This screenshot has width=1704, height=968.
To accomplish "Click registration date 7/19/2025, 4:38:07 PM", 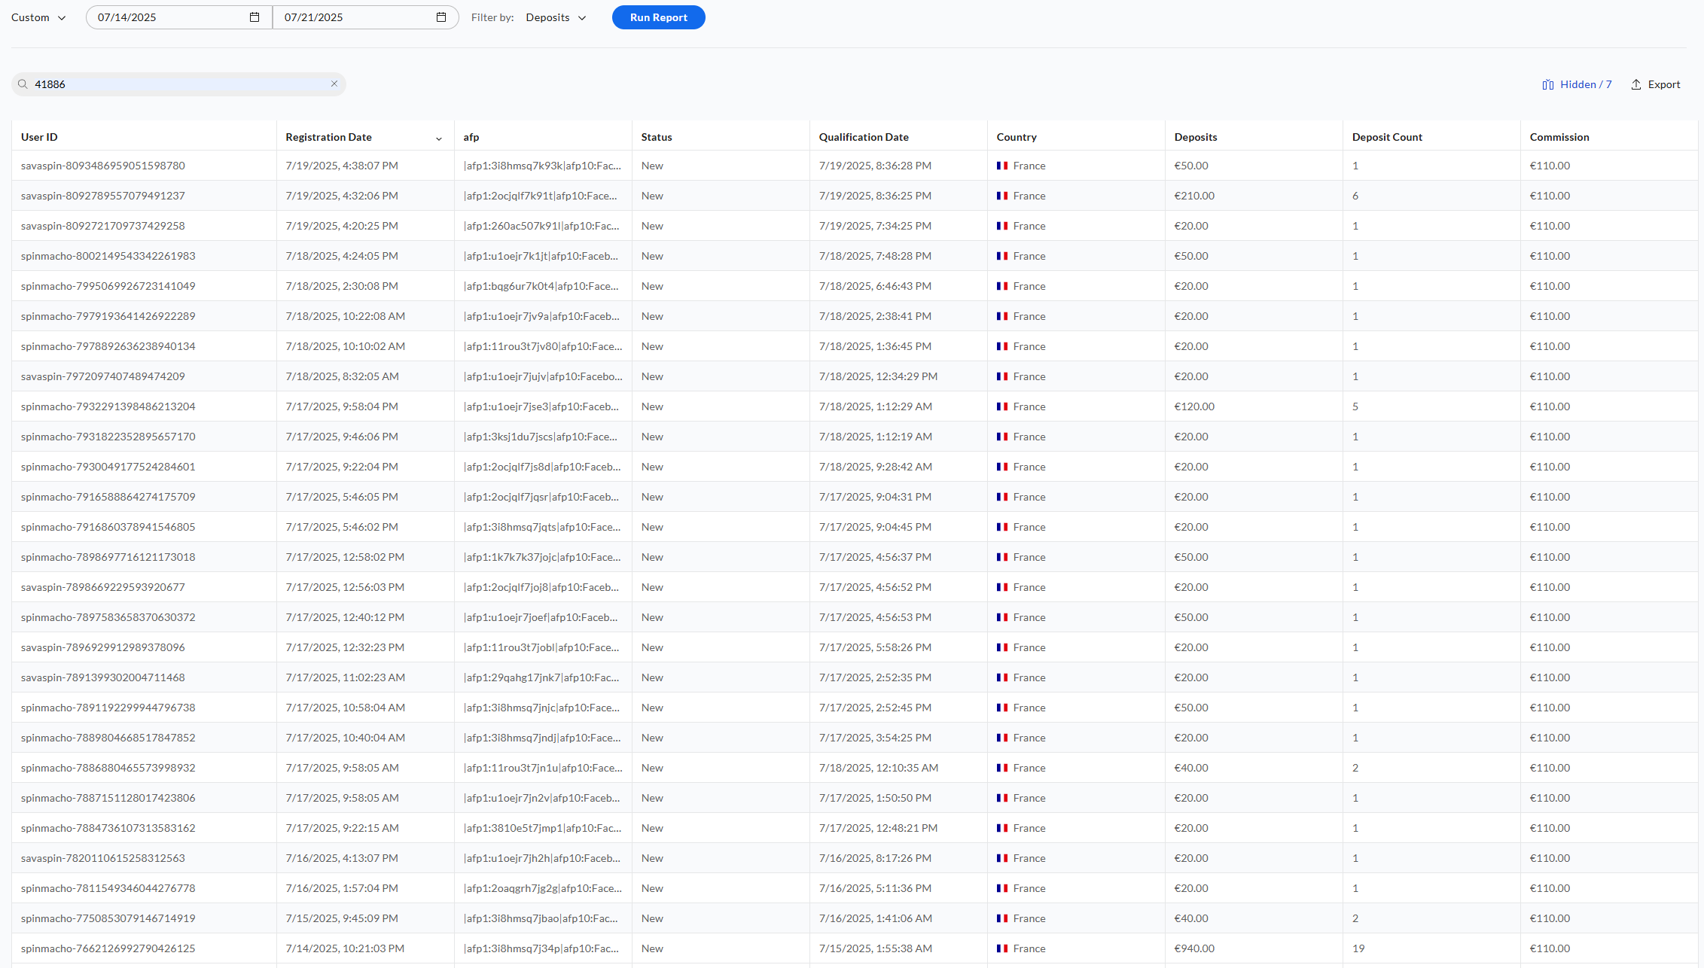I will tap(342, 166).
